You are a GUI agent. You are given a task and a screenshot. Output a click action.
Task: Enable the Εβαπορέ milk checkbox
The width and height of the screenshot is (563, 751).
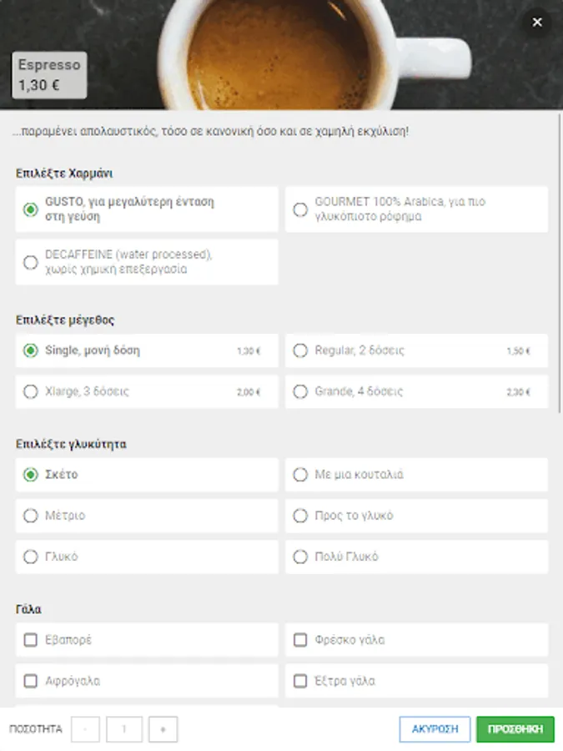[31, 640]
